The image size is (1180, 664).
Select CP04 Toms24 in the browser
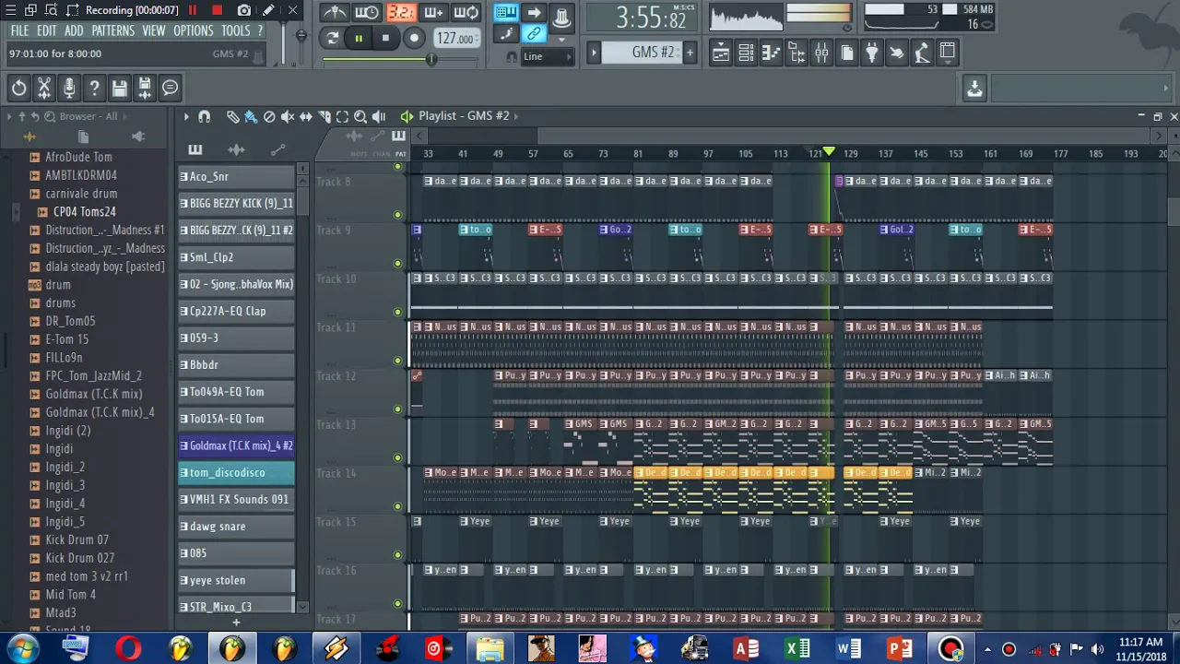84,212
